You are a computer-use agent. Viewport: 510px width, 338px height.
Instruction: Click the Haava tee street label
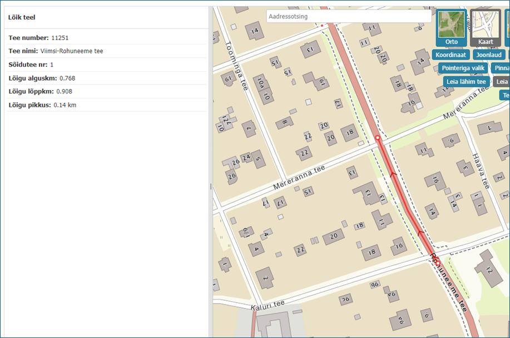point(480,171)
